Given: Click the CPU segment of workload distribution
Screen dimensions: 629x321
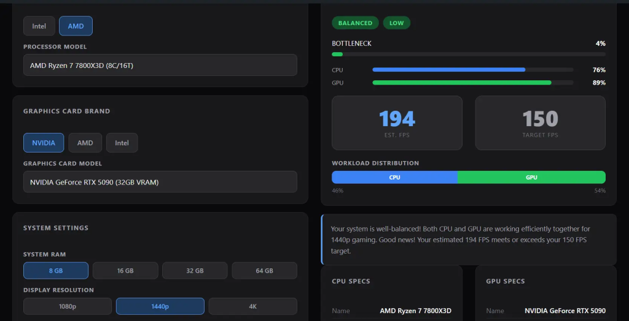Looking at the screenshot, I should (x=395, y=177).
